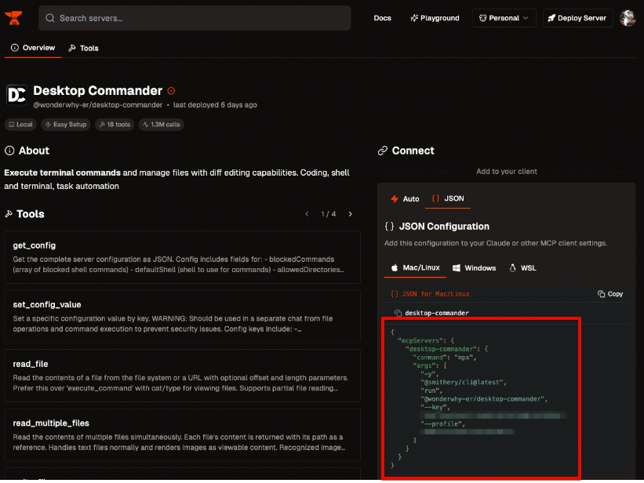Open the user avatar menu

click(x=628, y=18)
